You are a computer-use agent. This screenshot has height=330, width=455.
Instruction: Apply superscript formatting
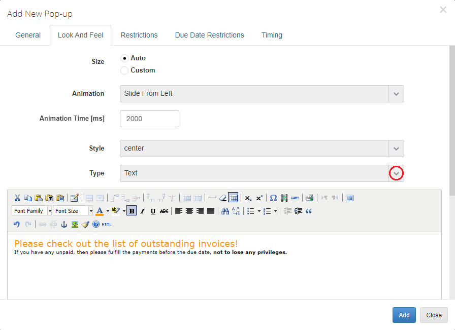click(259, 198)
